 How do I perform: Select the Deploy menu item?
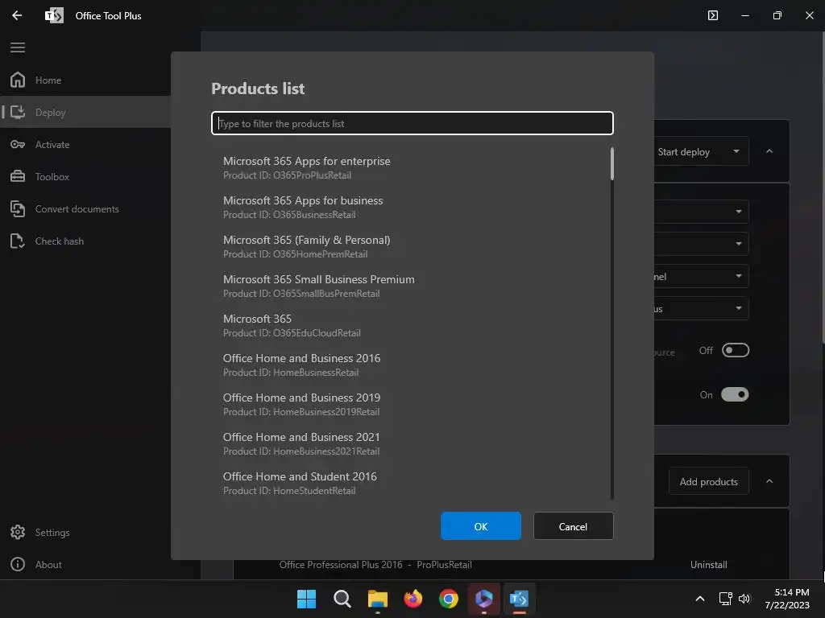[x=51, y=112]
